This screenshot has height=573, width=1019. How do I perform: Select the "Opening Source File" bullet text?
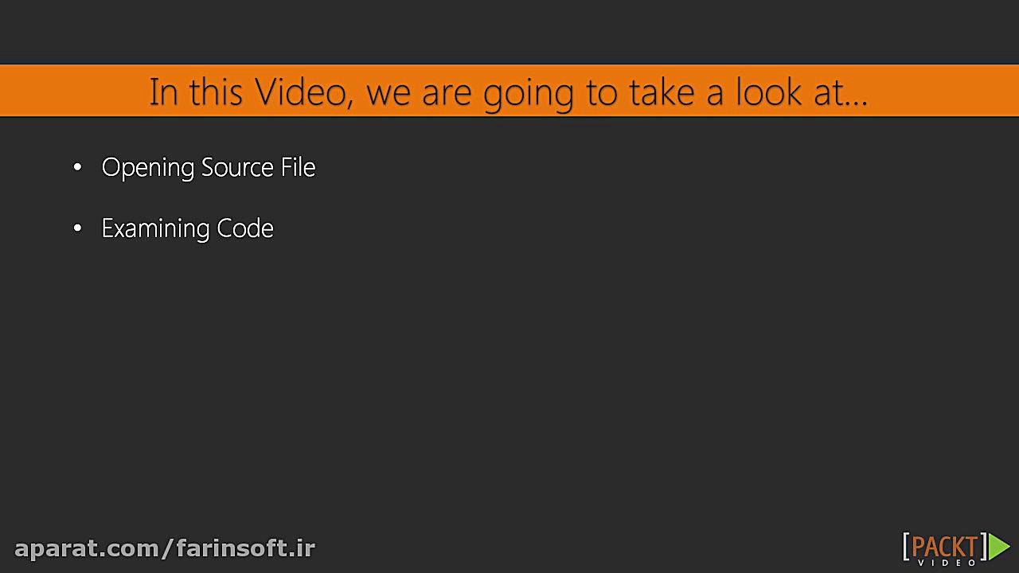209,167
